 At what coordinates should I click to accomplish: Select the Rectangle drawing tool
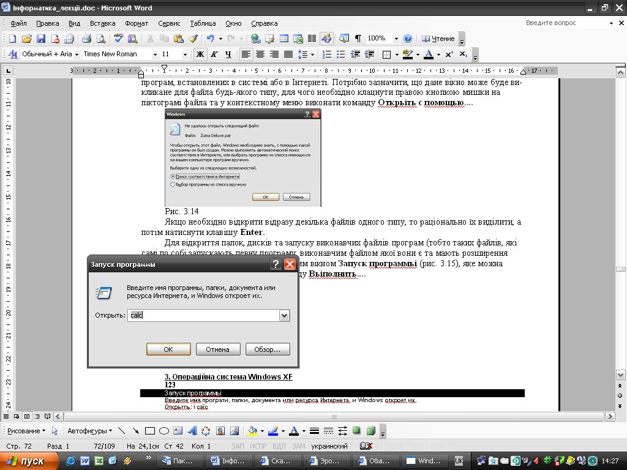[150, 431]
